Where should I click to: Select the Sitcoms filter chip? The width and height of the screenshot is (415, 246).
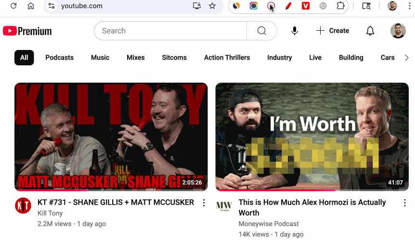click(x=174, y=58)
